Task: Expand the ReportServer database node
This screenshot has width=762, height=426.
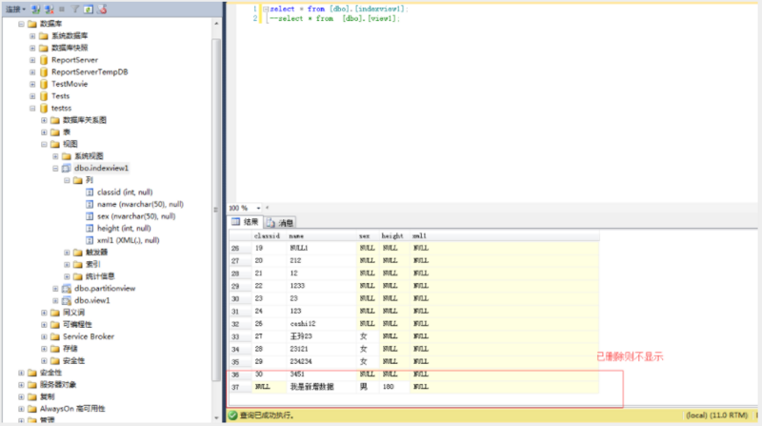Action: [x=32, y=60]
